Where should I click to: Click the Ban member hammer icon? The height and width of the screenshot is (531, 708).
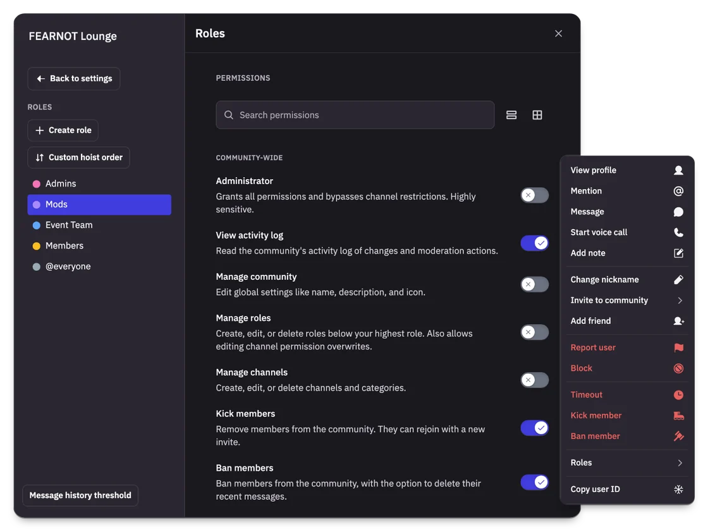(678, 436)
